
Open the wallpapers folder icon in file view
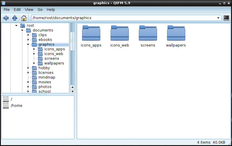coord(176,33)
